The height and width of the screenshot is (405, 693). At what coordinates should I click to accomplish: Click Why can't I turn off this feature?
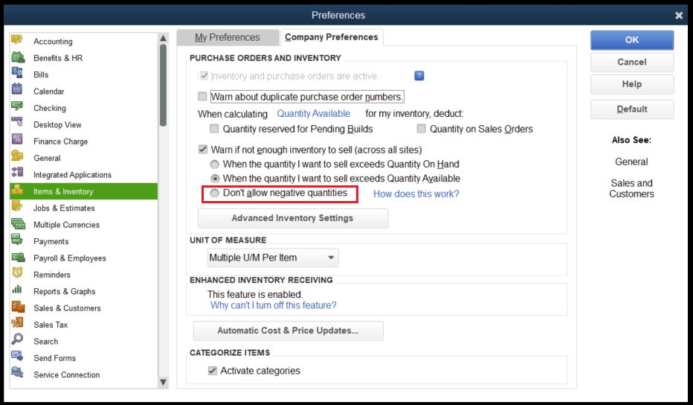coord(273,305)
